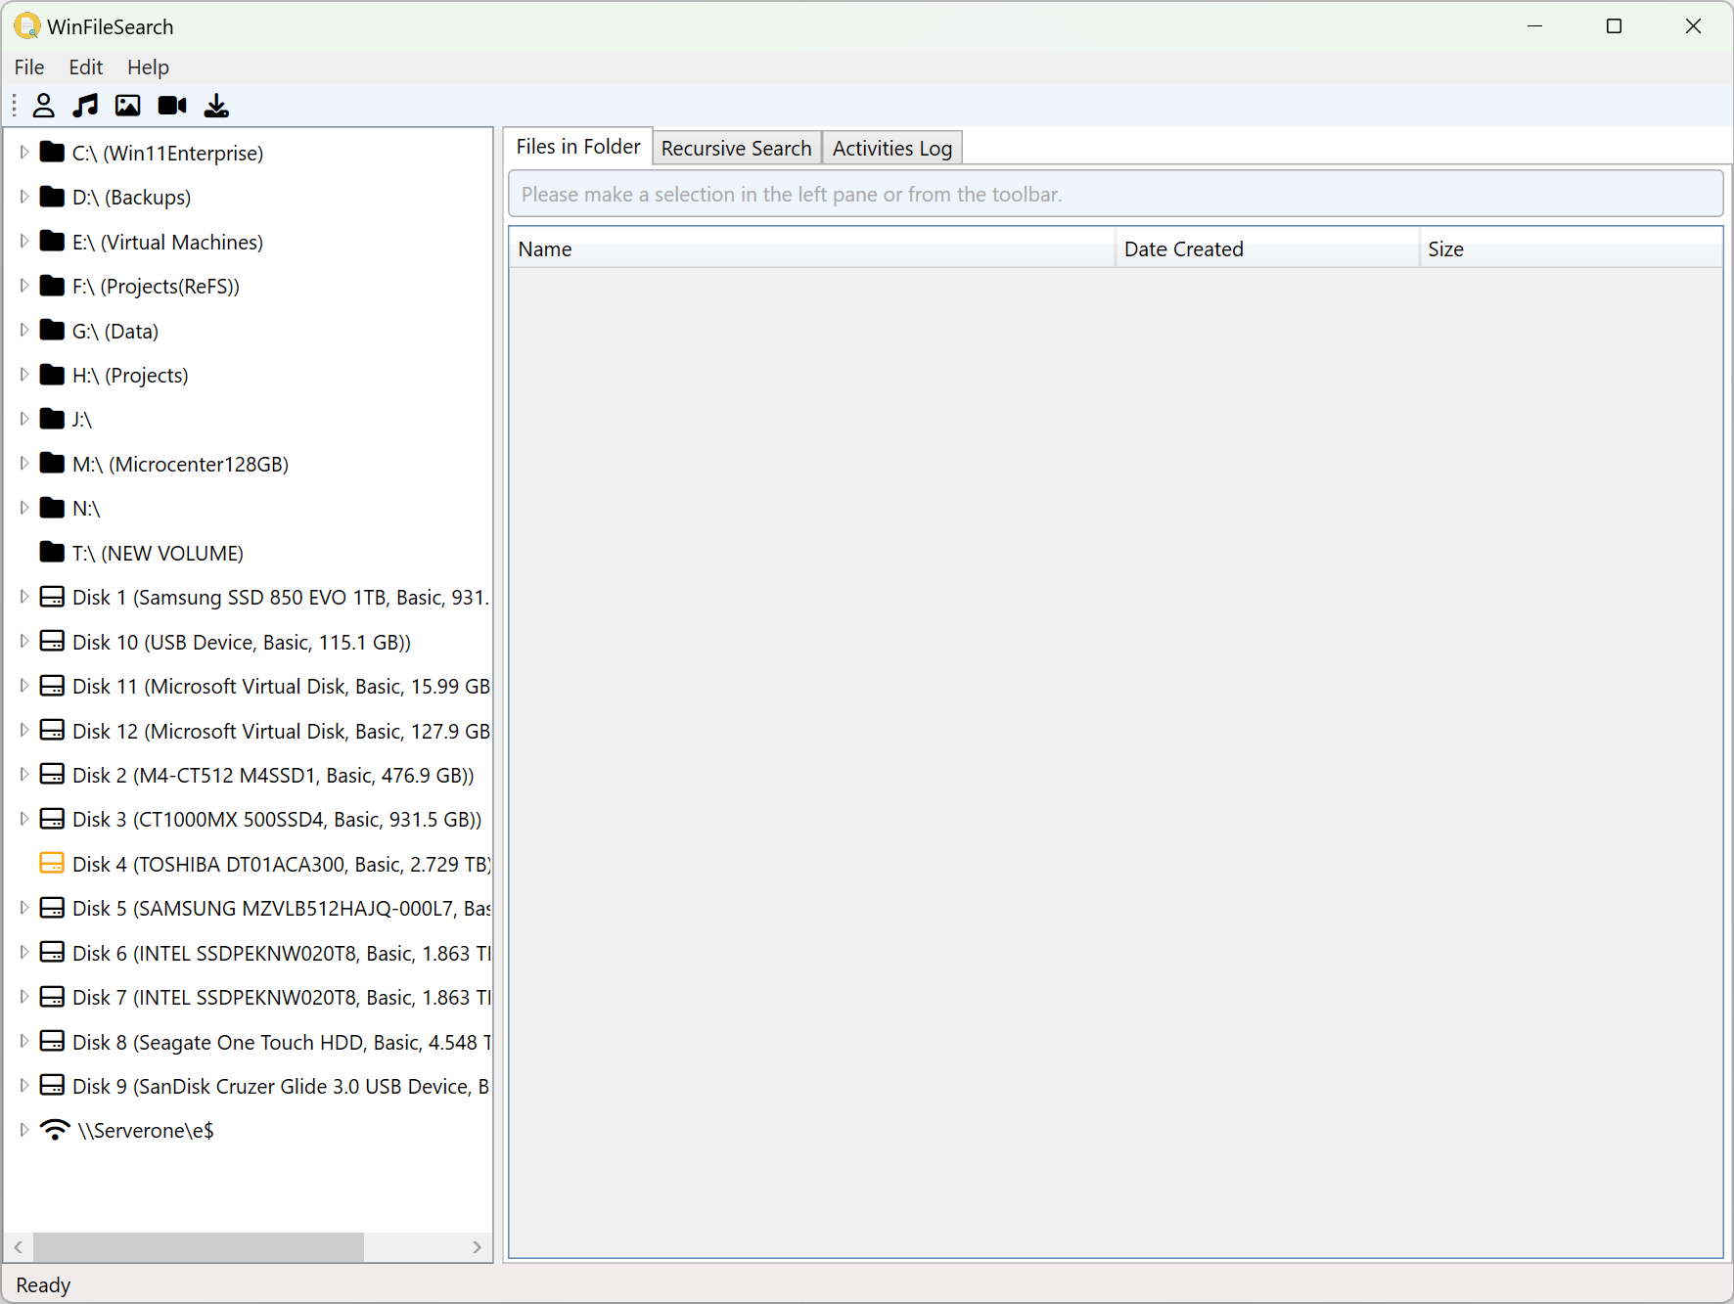Screen dimensions: 1734x1304
Task: Expand the Disk 9 SanDisk Cruzer node
Action: [24, 1086]
